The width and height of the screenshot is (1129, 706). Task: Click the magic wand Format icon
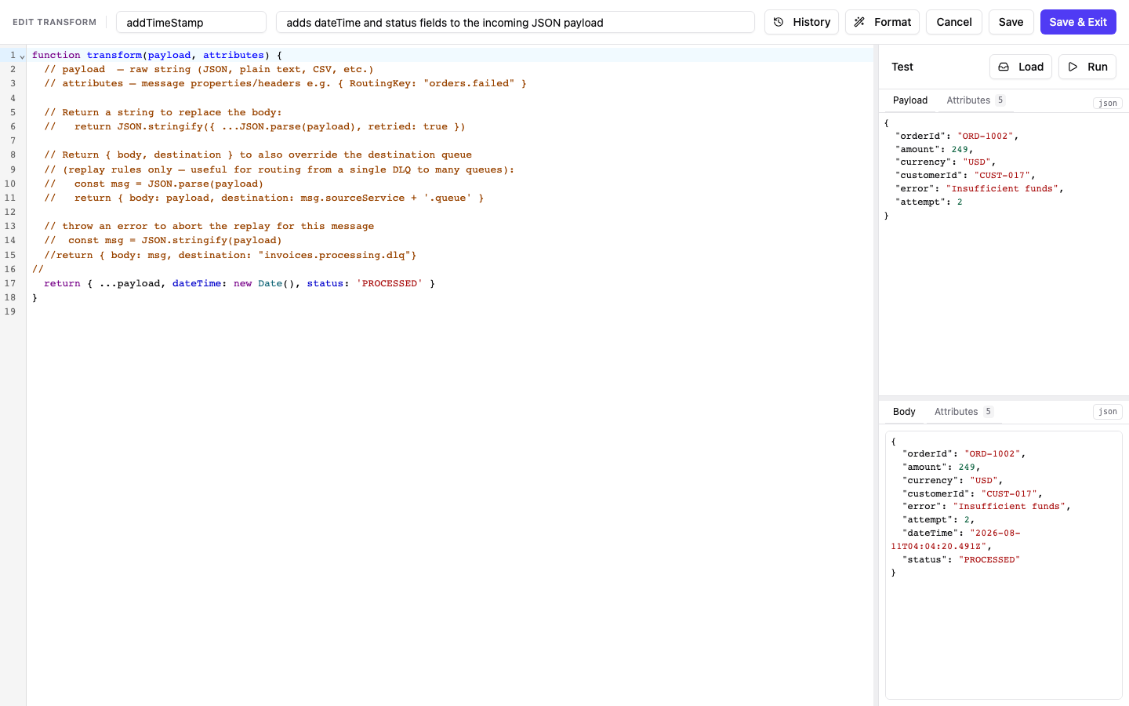click(859, 22)
